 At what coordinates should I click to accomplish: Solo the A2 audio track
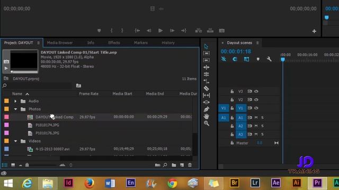[x=262, y=126]
